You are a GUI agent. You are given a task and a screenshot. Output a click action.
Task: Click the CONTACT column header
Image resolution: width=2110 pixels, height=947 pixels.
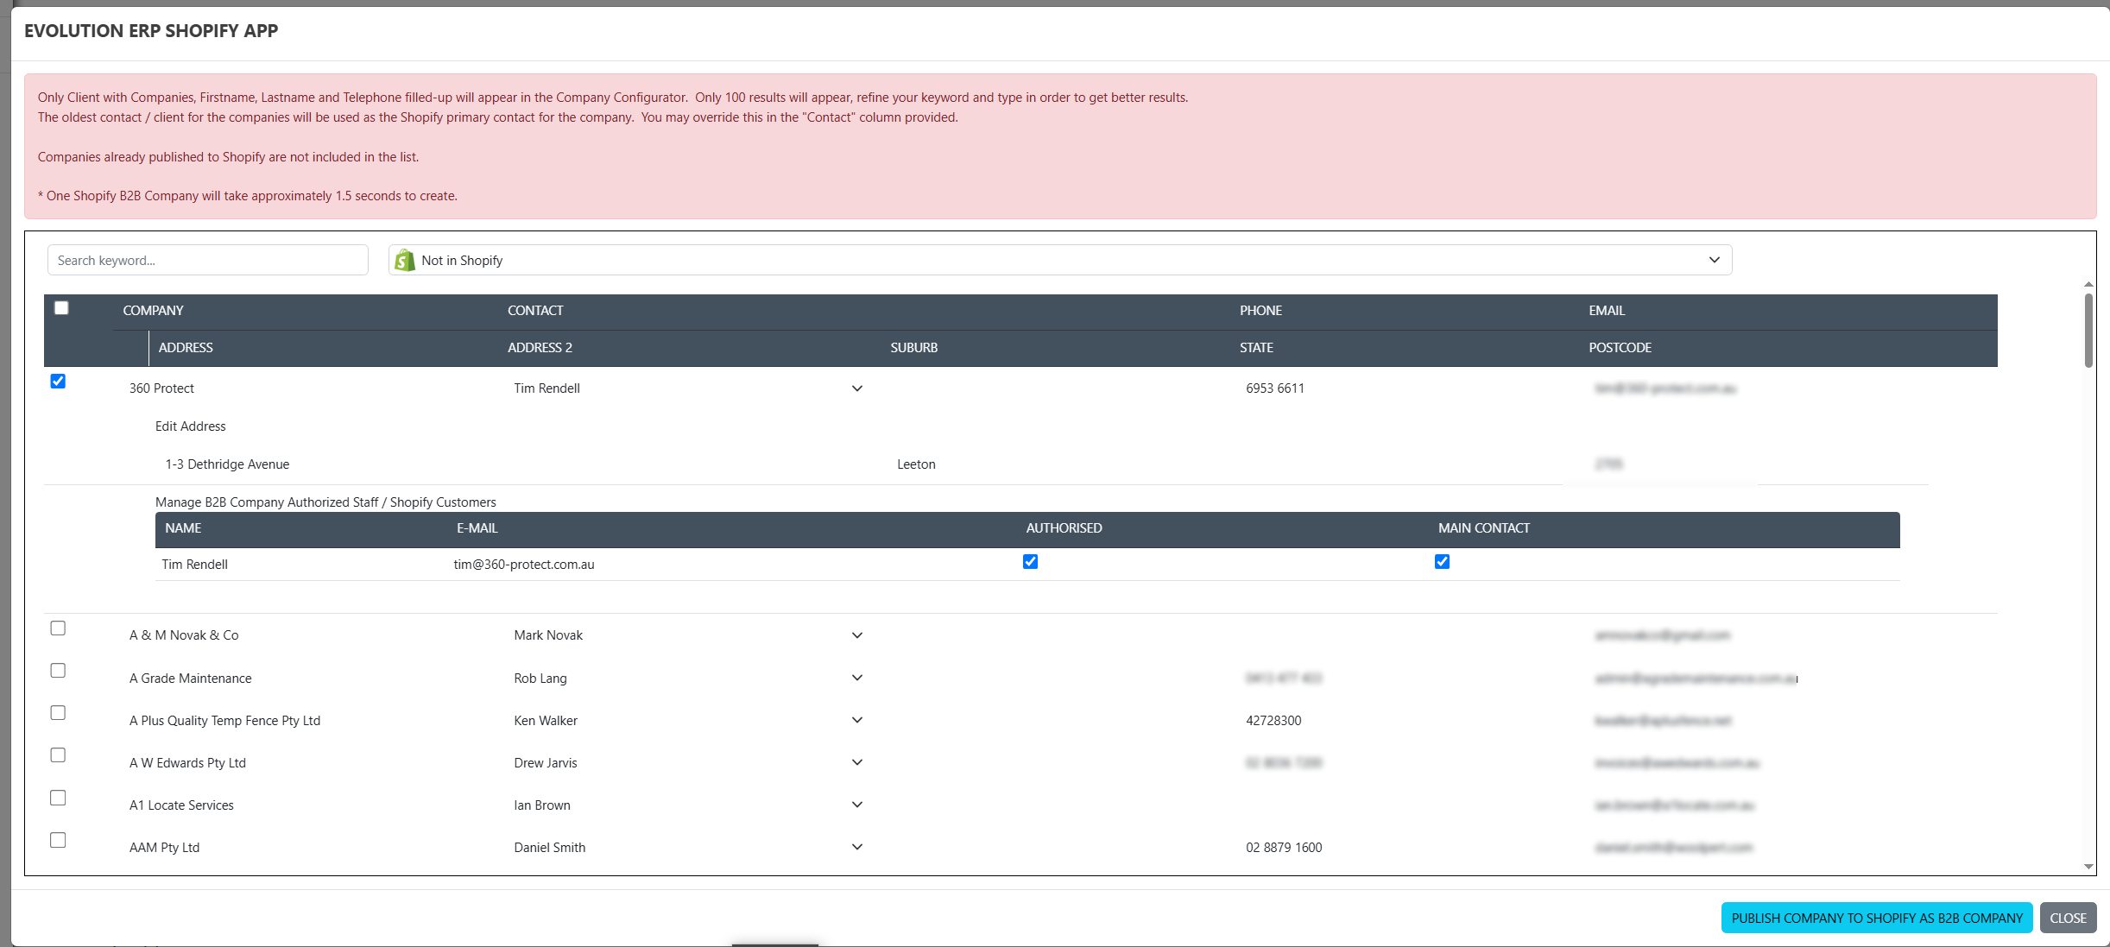(535, 311)
